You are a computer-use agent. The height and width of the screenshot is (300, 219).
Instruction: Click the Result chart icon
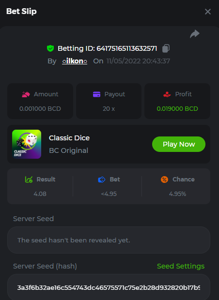29,180
